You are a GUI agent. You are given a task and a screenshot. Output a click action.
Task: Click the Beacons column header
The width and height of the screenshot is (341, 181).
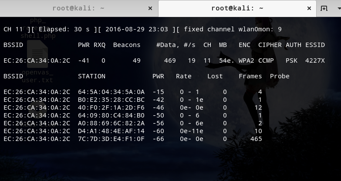tap(127, 45)
